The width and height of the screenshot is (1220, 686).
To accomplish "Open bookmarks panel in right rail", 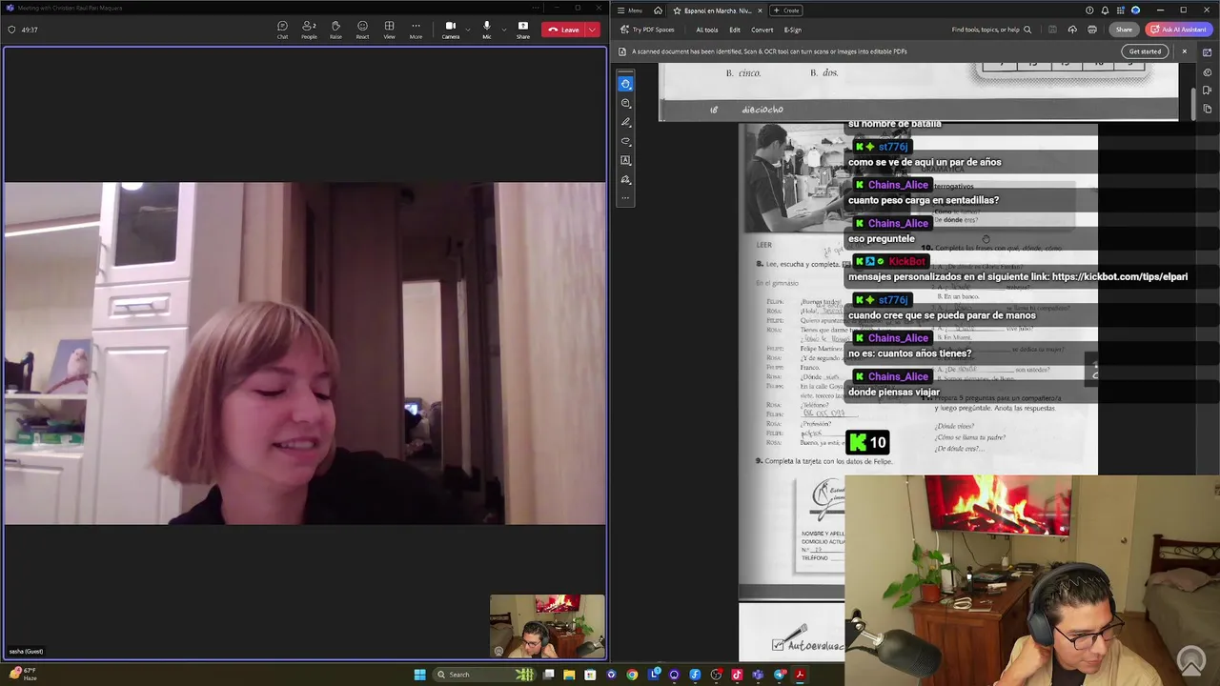I will click(x=1207, y=90).
